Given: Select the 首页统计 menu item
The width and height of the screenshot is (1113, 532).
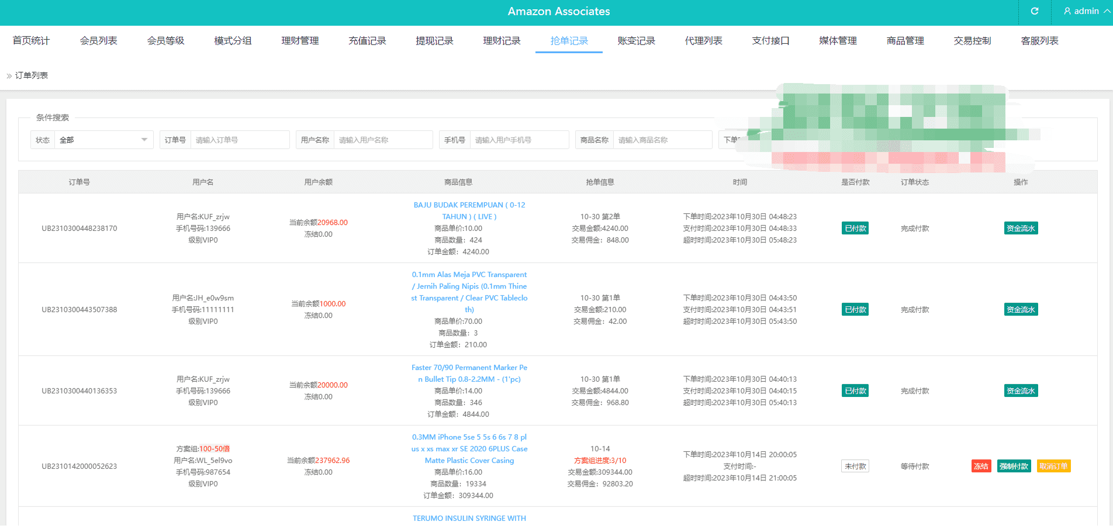Looking at the screenshot, I should (31, 40).
